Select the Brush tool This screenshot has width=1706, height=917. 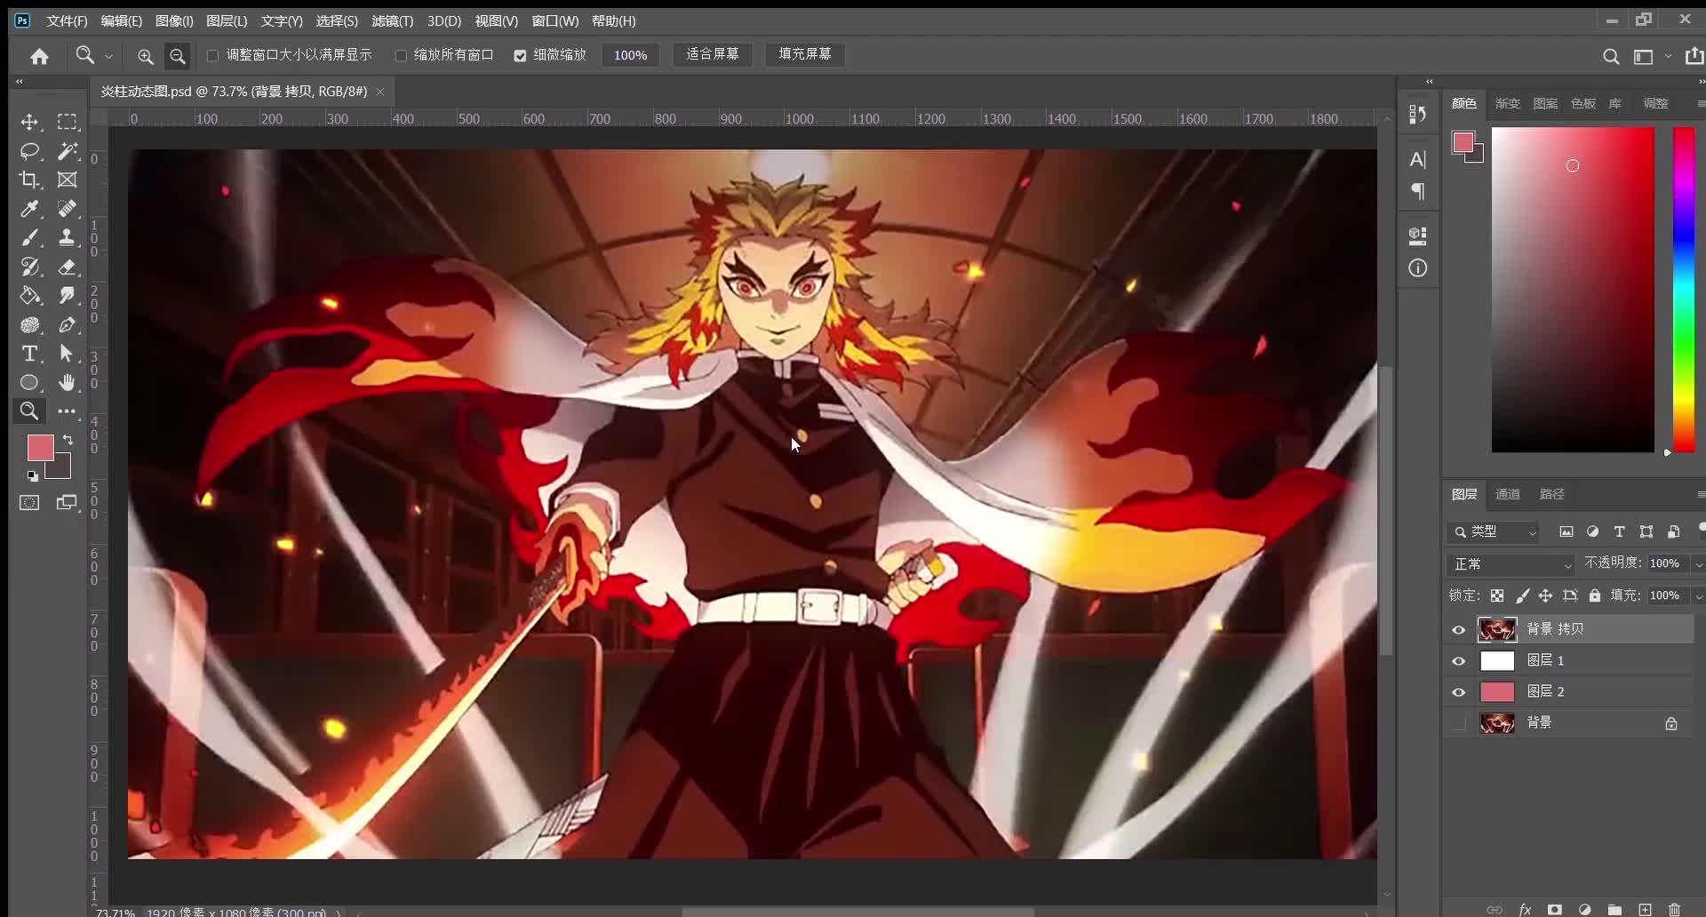[x=29, y=237]
